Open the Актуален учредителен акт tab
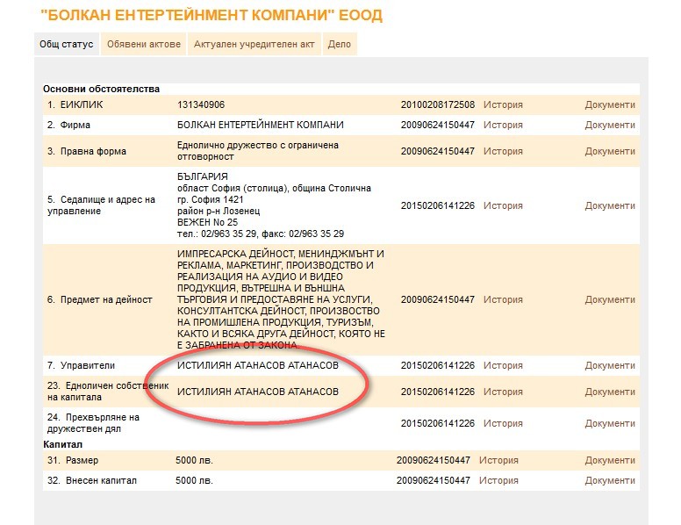 (254, 44)
